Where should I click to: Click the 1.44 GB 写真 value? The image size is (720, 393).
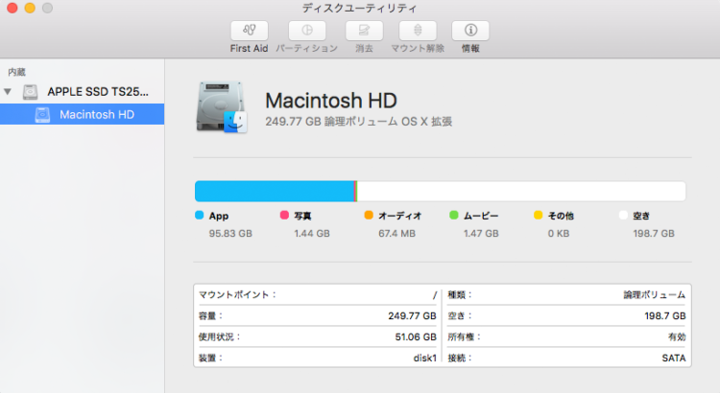pos(312,234)
